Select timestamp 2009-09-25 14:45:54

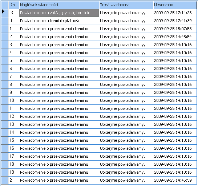[x=175, y=37]
